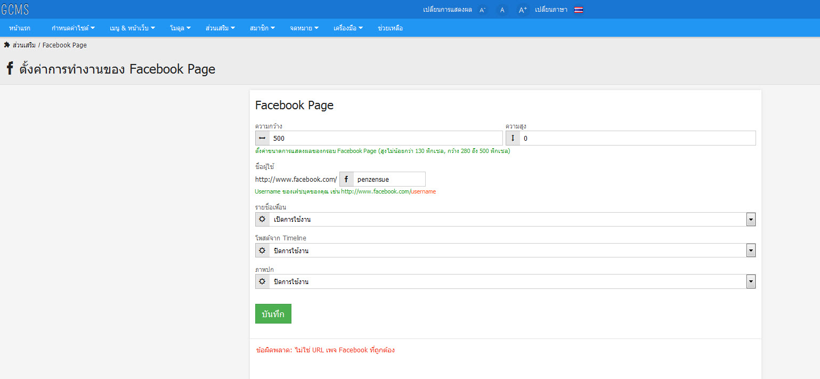Click the ส่วนเสริม breadcrumb link
Image resolution: width=820 pixels, height=379 pixels.
[24, 45]
